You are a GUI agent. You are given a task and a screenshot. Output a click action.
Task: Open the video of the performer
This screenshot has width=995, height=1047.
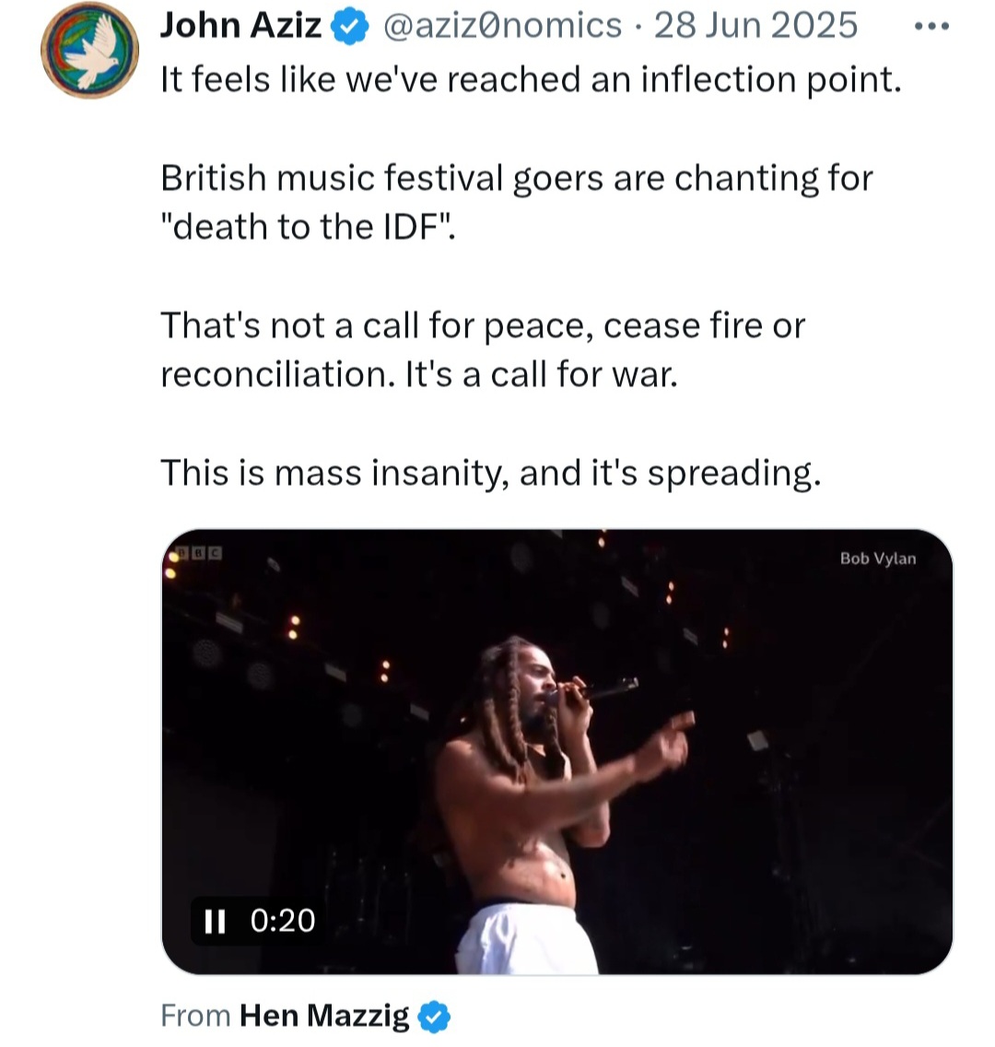(x=557, y=752)
